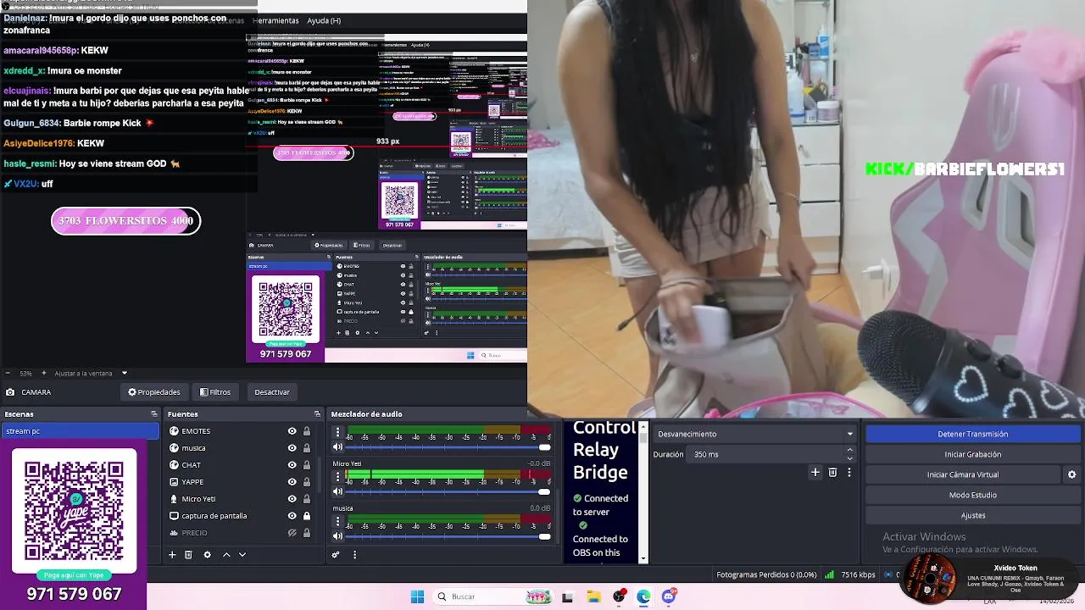Click the CAMARA source camera icon

(x=10, y=392)
